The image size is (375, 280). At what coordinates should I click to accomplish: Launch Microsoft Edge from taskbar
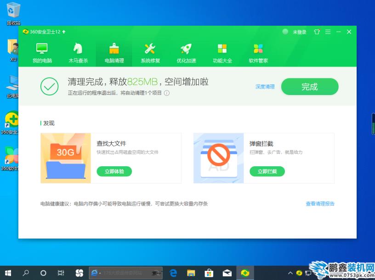[173, 273]
